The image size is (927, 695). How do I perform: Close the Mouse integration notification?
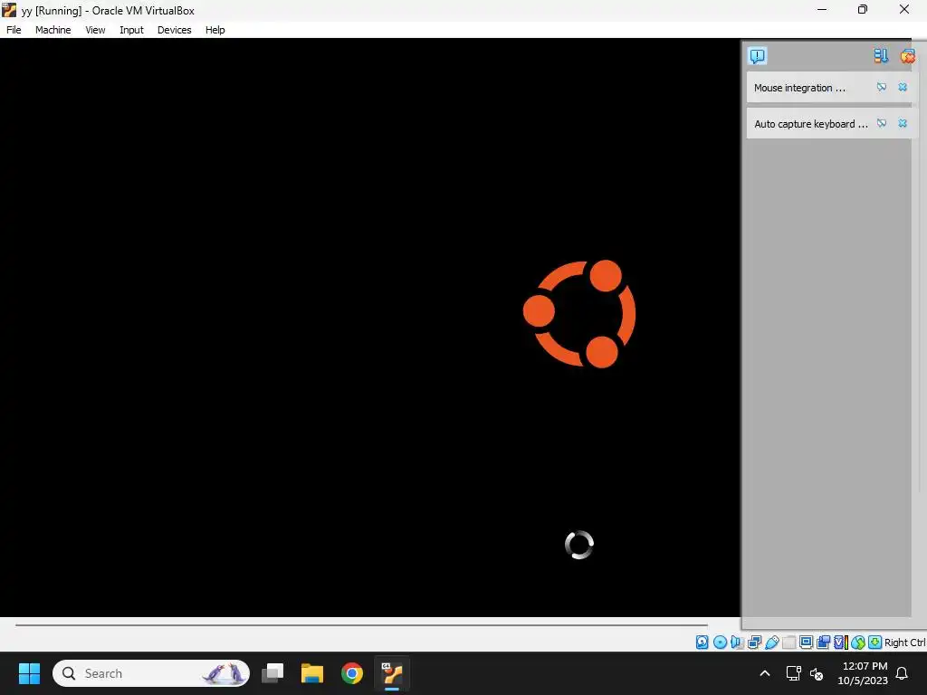click(x=903, y=88)
